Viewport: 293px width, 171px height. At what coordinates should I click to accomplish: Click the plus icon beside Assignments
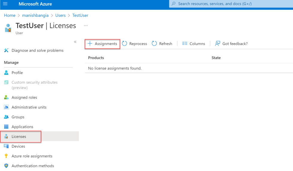click(x=90, y=44)
